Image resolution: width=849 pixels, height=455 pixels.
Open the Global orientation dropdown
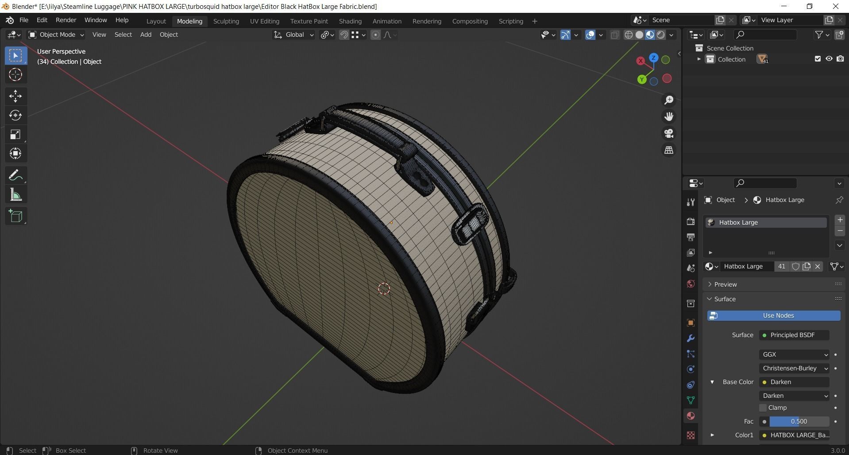[x=293, y=35]
